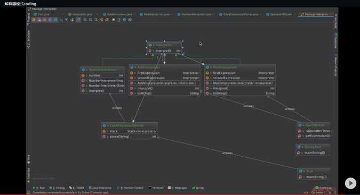This screenshot has height=195, width=360.
Task: Toggle Fields visibility in diagram toolbar
Action: point(34,20)
